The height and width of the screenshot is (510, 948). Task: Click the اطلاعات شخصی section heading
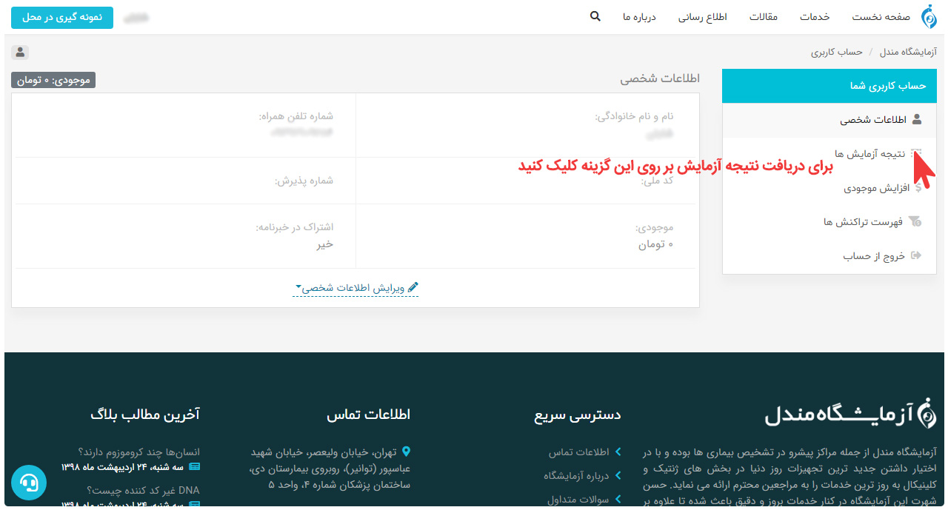[x=660, y=78]
